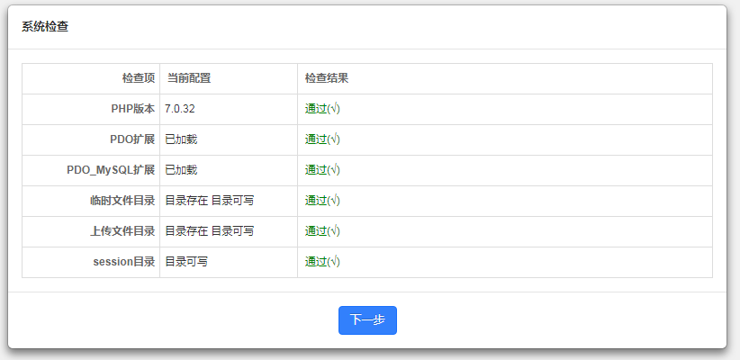Select the session目录 row label

tap(124, 262)
